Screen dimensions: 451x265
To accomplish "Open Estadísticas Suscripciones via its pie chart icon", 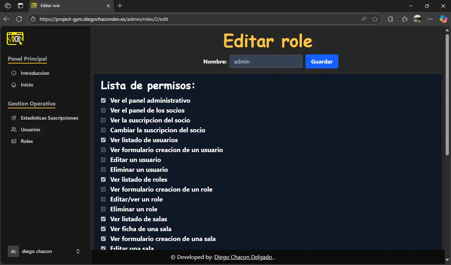I will [13, 118].
